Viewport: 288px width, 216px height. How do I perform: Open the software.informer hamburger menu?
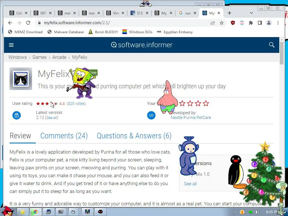click(11, 45)
